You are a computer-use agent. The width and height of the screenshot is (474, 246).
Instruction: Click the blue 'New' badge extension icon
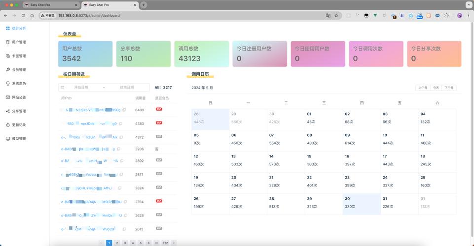point(420,16)
